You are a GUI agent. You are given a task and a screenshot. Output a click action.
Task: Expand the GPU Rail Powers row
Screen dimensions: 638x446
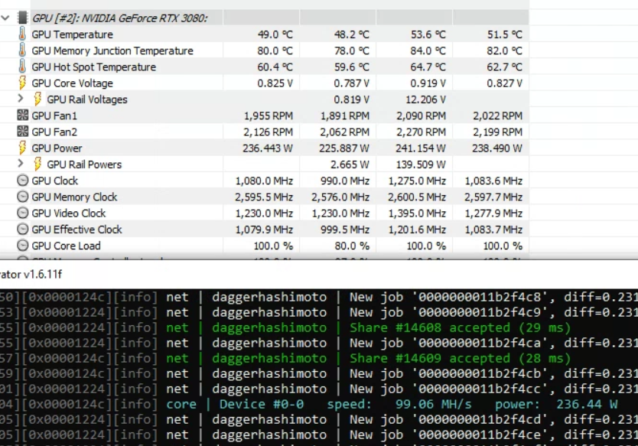(21, 164)
